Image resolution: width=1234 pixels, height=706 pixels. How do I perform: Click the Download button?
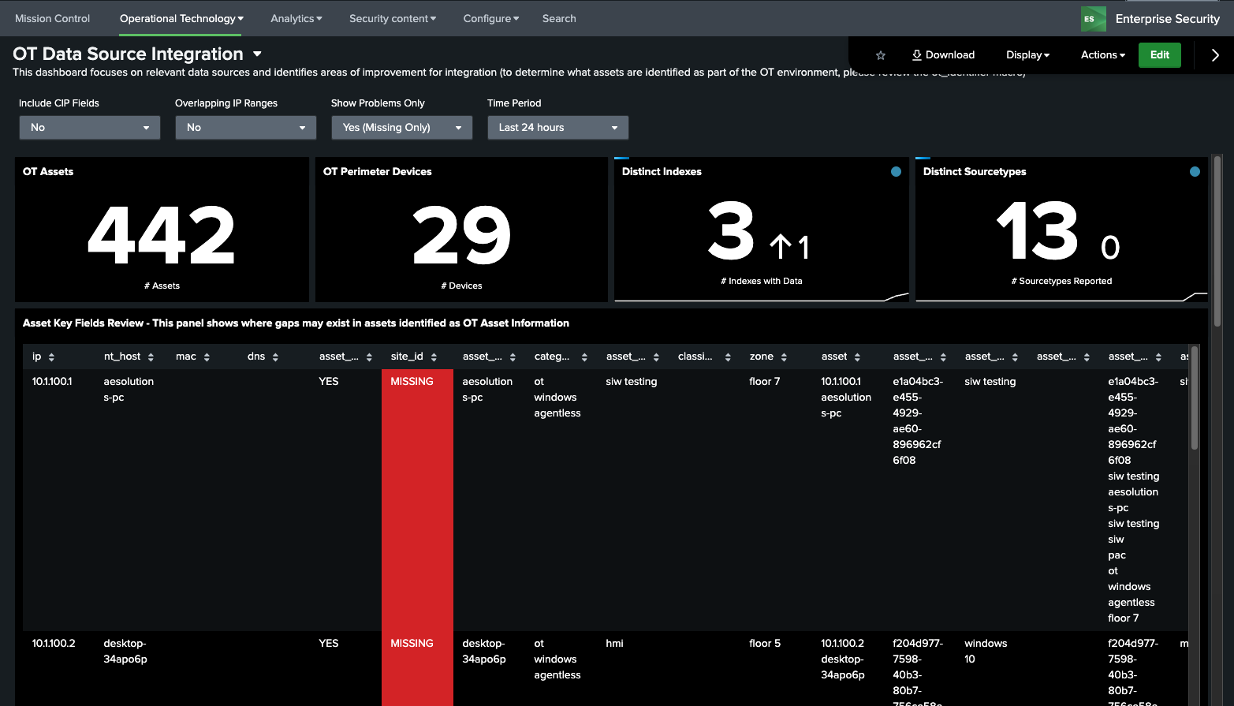coord(943,55)
